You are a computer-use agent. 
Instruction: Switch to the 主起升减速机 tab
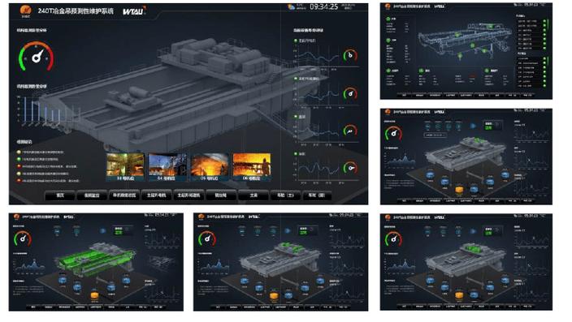188,195
